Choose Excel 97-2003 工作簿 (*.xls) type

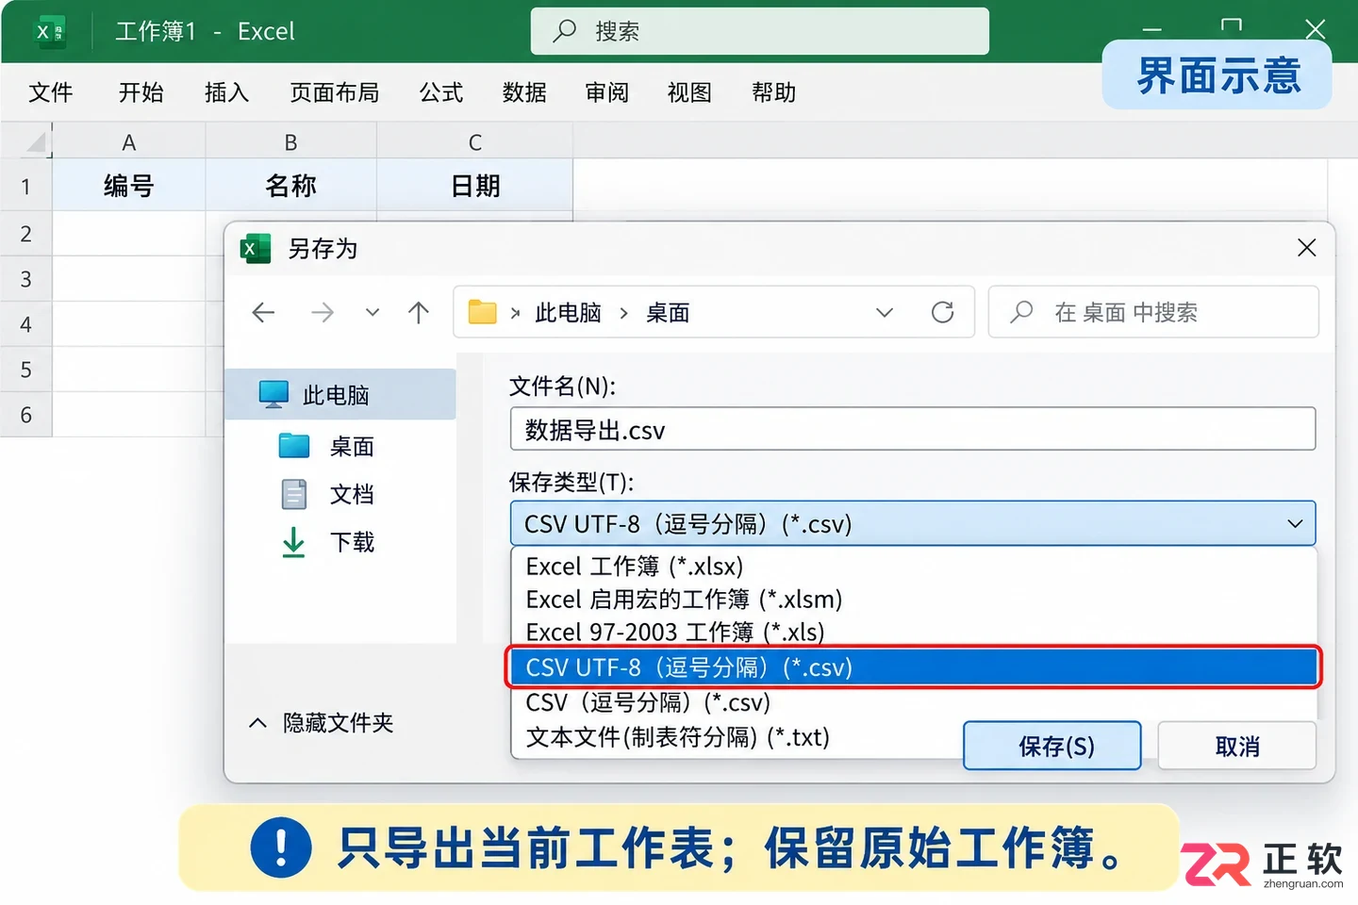tap(913, 631)
